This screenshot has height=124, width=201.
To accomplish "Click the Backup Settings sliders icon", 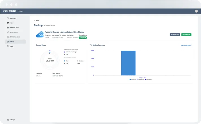I will coord(44,25).
